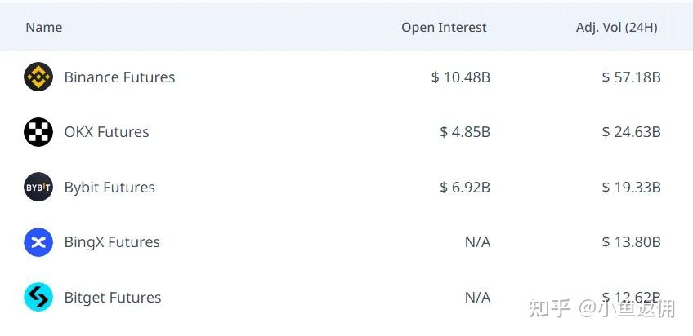Screen dimensions: 693x336
Task: Select OKX open interest $ 4.85B
Action: [465, 132]
